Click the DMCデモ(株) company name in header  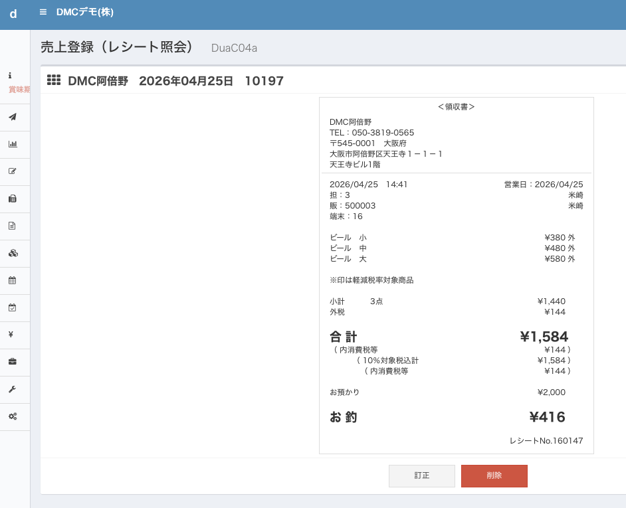click(x=85, y=12)
